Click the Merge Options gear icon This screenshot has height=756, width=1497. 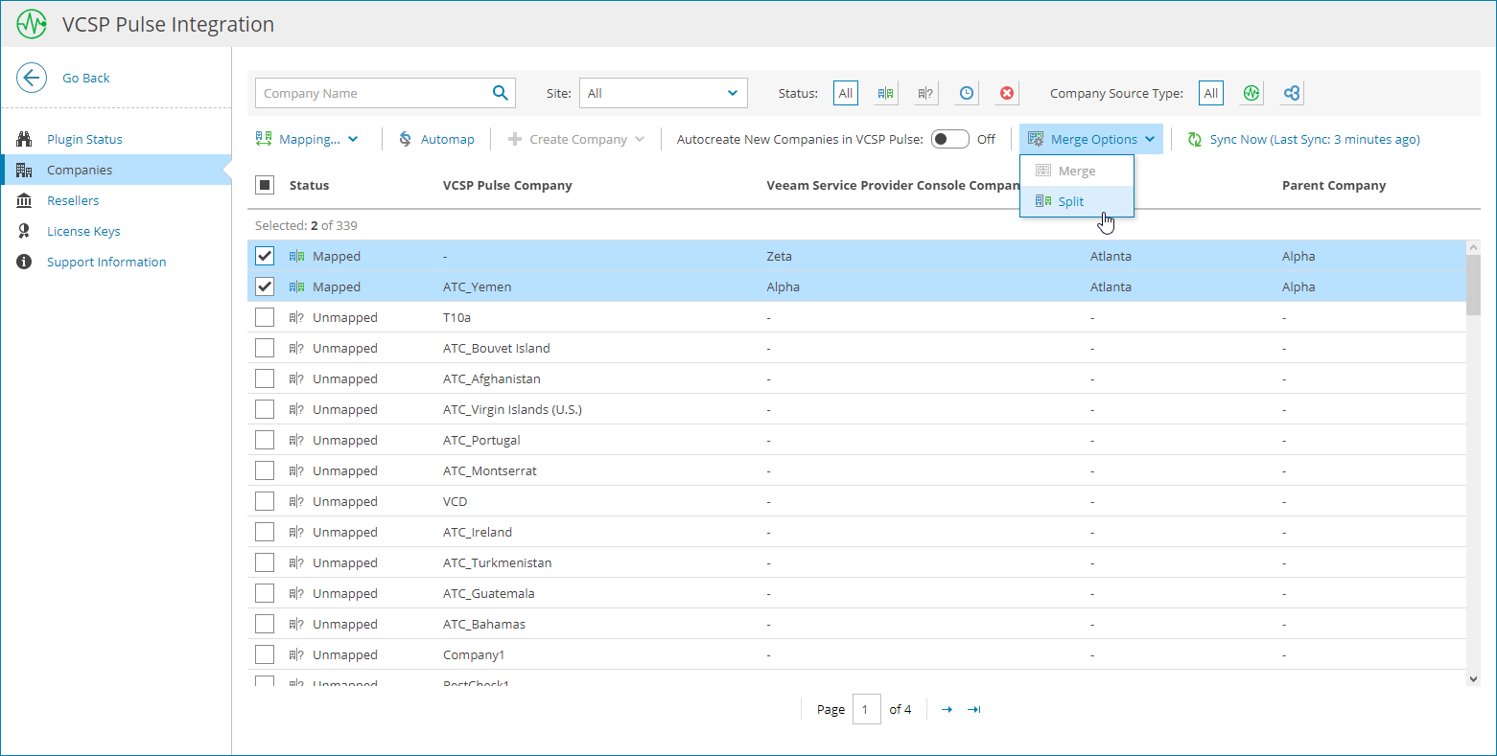[x=1036, y=139]
